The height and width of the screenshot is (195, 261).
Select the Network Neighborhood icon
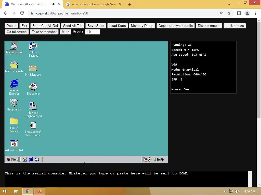coord(33,110)
